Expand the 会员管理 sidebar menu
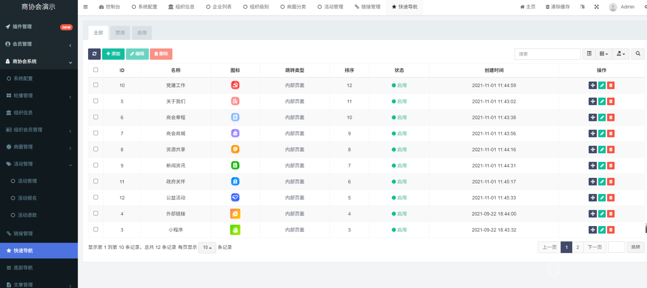Screen dimensions: 647x288 tap(39, 44)
